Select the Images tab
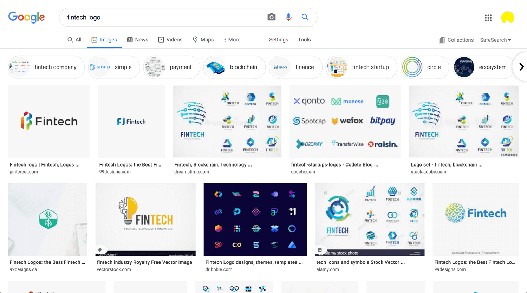Screen dimensions: 527x293 104,40
